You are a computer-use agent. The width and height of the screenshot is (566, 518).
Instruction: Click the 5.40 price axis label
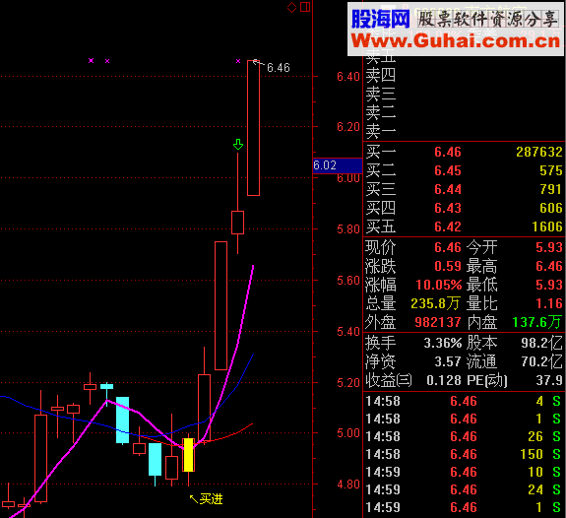348,332
